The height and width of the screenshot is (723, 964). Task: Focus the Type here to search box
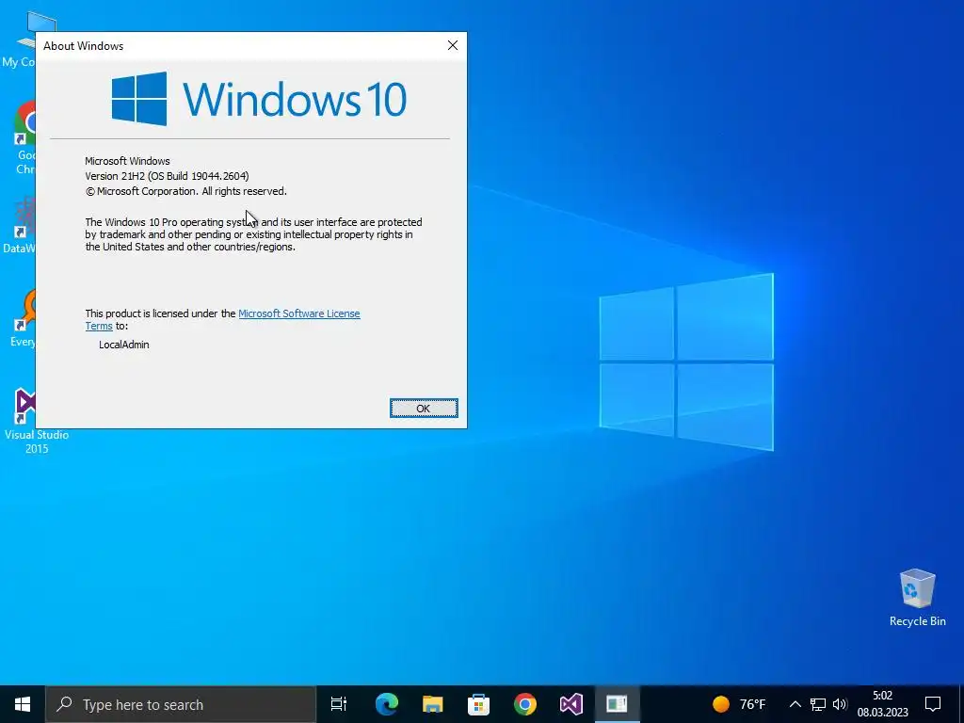(x=180, y=704)
